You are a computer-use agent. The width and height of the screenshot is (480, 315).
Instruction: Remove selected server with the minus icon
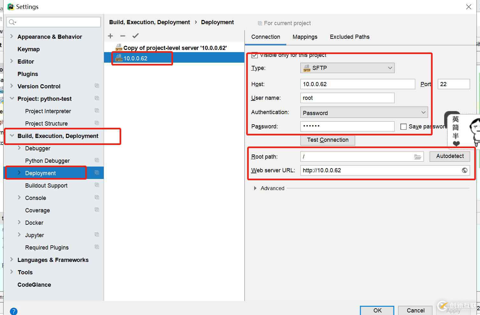(x=123, y=36)
